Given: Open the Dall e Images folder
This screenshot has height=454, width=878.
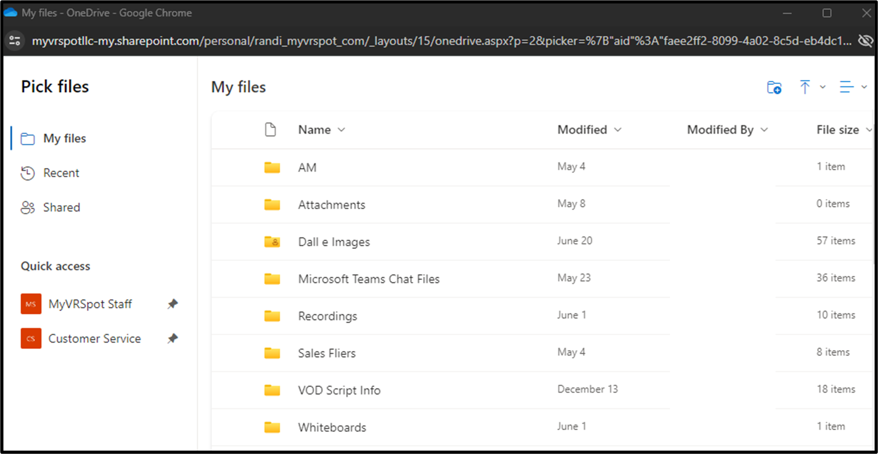Looking at the screenshot, I should (334, 242).
